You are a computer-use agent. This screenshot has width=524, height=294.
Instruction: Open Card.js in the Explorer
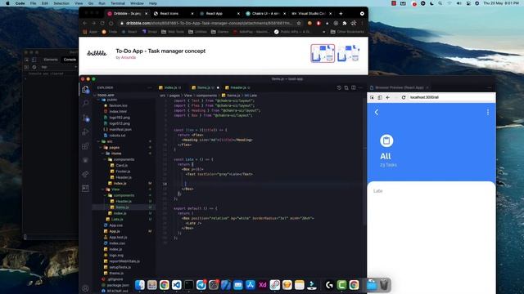point(121,165)
